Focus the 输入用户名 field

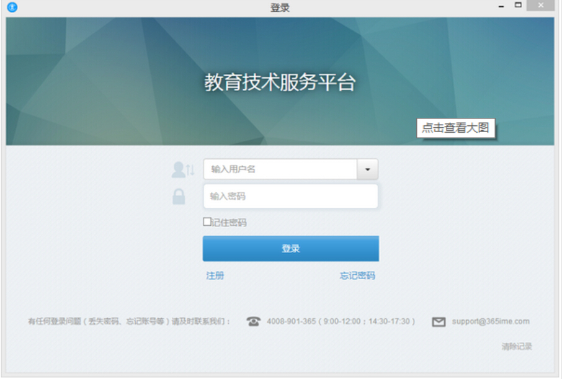click(x=280, y=169)
